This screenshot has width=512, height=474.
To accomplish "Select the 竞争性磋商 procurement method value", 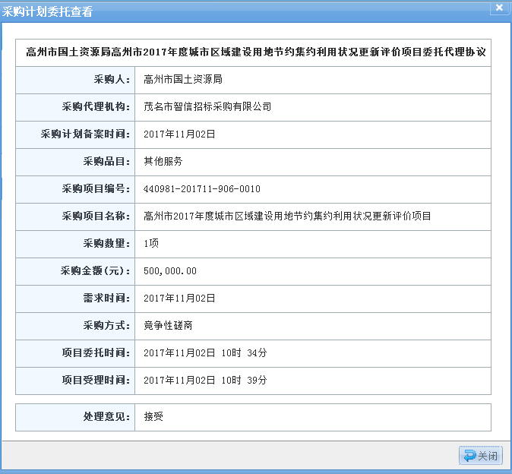I will [x=168, y=325].
